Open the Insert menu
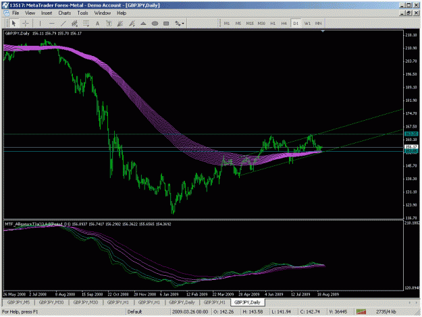Image resolution: width=422 pixels, height=317 pixels. (47, 13)
